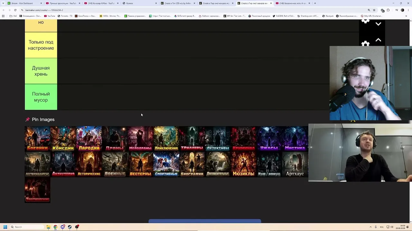The width and height of the screenshot is (412, 231).
Task: Open Google Chrome from taskbar
Action: point(55,227)
